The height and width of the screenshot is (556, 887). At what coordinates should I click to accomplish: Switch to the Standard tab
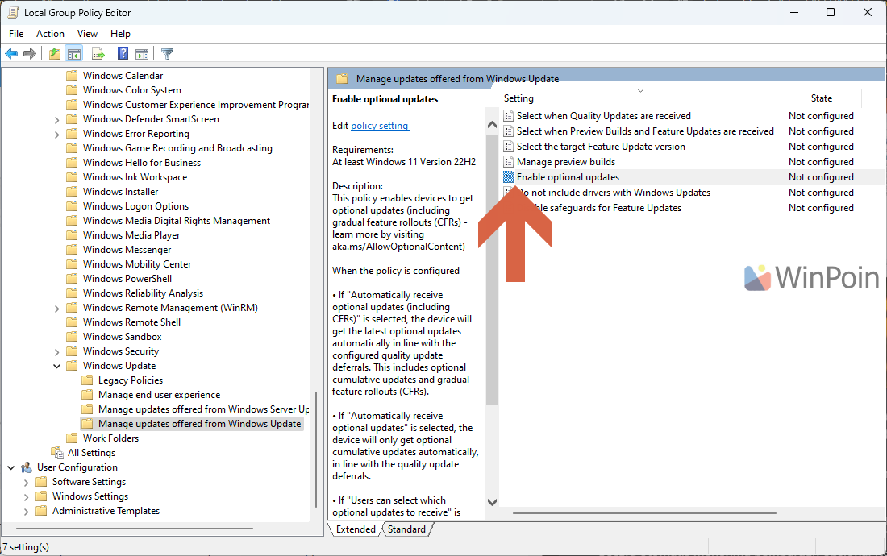[406, 529]
